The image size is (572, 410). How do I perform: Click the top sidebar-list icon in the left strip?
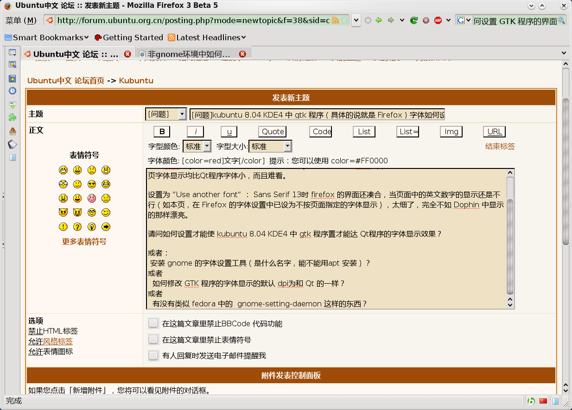pyautogui.click(x=13, y=53)
